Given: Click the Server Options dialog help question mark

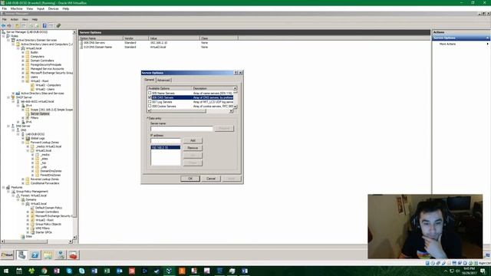Looking at the screenshot, I should (x=236, y=73).
